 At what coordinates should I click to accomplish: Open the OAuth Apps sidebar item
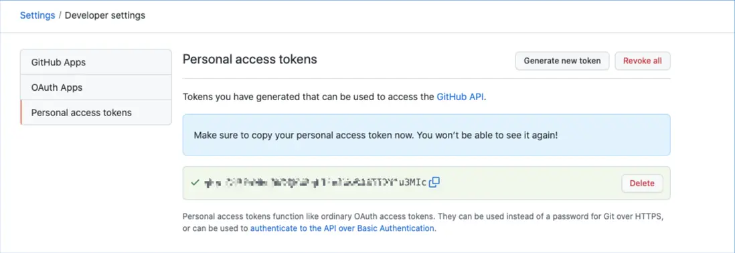[x=96, y=87]
